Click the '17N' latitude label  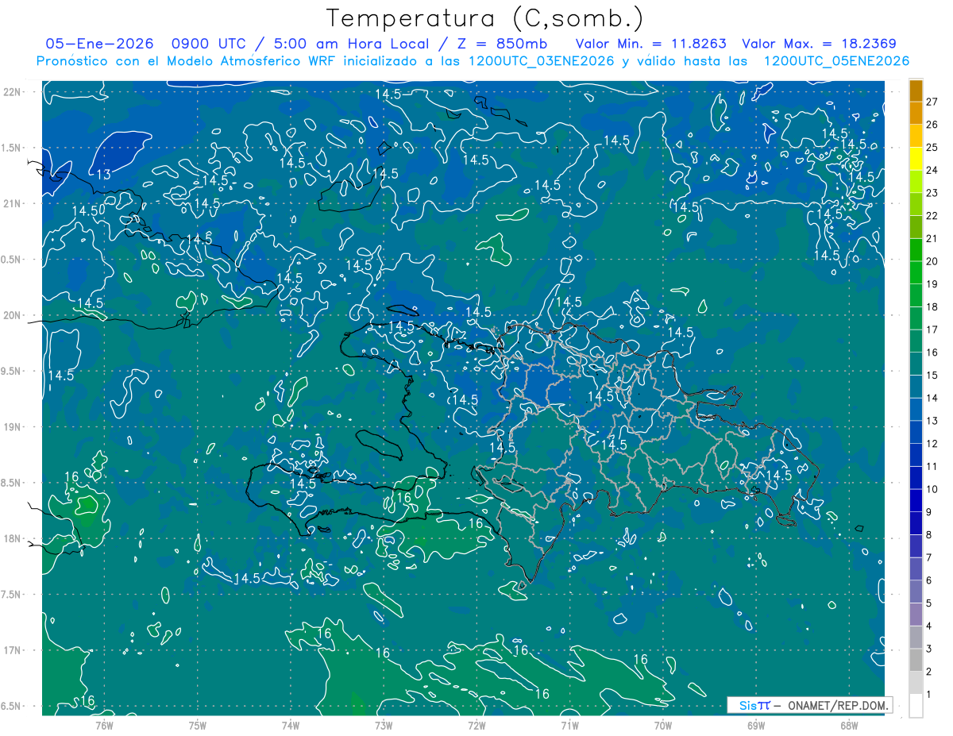tap(13, 651)
